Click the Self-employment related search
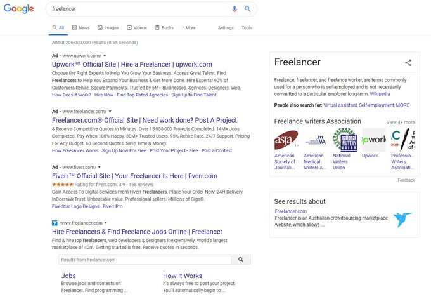431x299 pixels. [x=376, y=105]
